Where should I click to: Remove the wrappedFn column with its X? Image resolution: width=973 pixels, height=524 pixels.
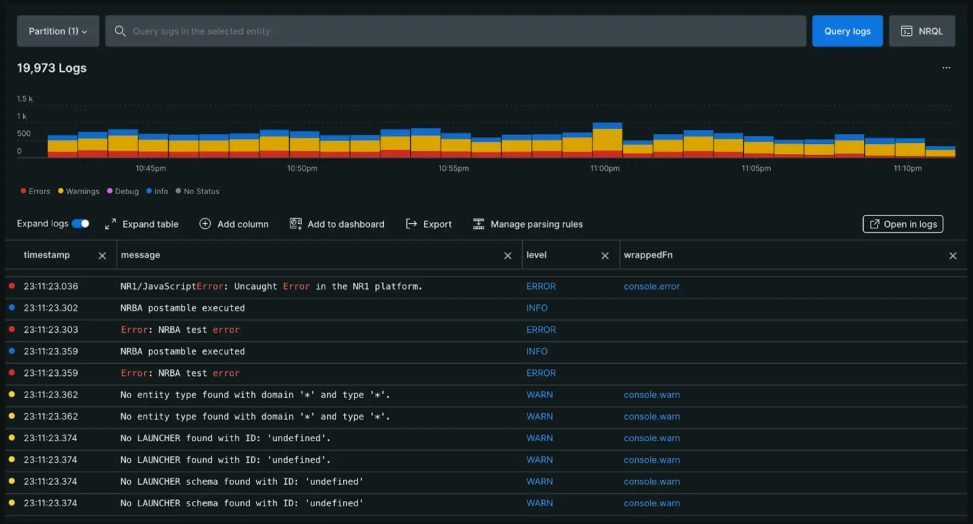tap(952, 255)
